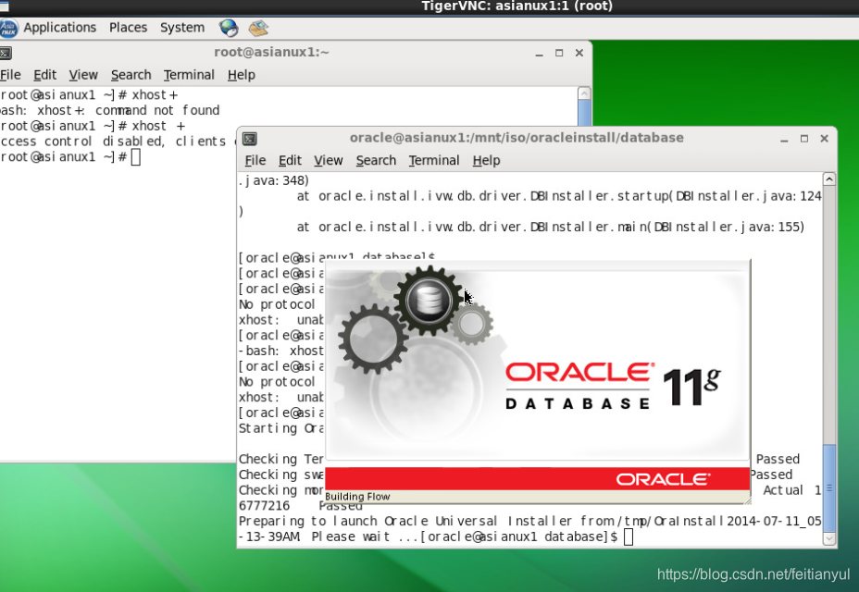Viewport: 859px width, 592px height.
Task: Launch the mail launcher icon in panel
Action: 258,28
